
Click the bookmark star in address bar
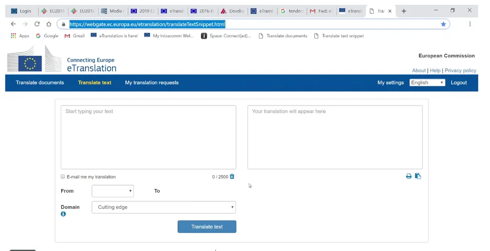[x=443, y=24]
